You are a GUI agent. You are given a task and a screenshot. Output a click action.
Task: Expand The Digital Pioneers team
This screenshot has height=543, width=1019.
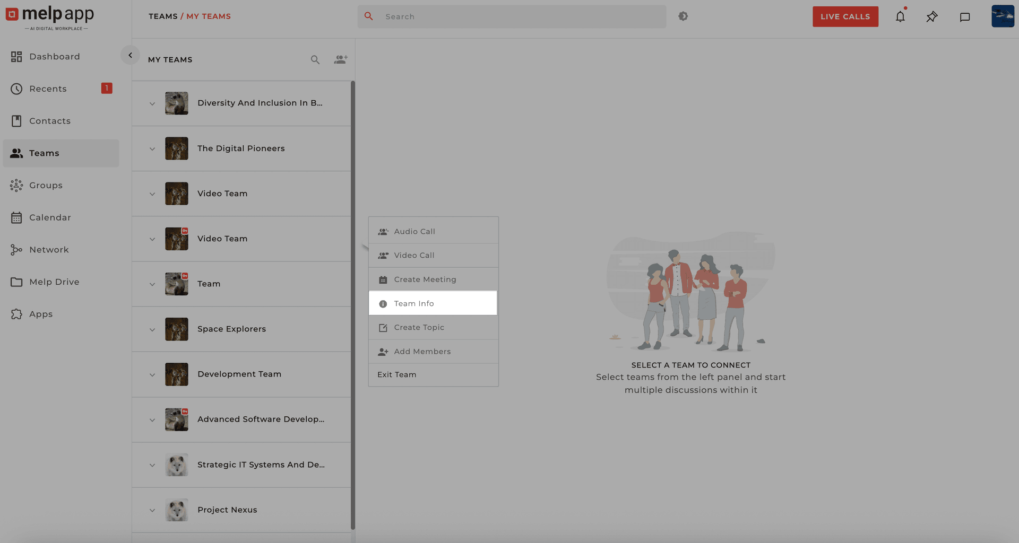[152, 149]
